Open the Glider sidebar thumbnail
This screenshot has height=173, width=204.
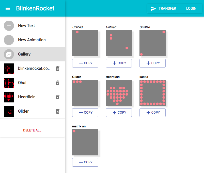[9, 111]
